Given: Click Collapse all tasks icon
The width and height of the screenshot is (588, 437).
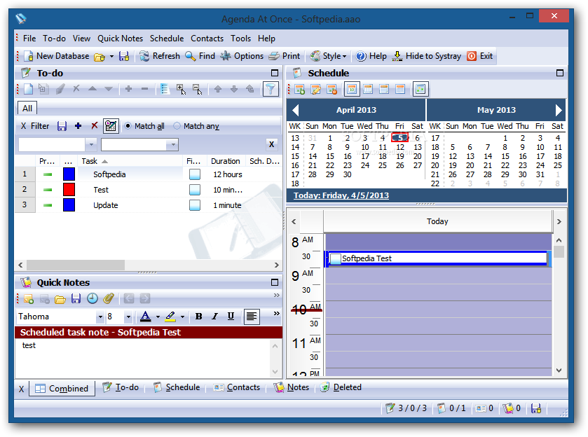Looking at the screenshot, I should [x=197, y=89].
